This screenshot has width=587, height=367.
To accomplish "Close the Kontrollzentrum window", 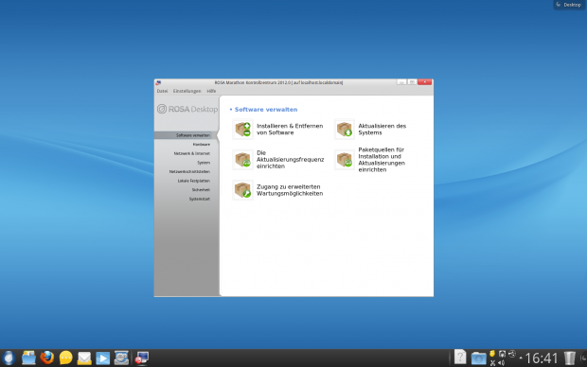I will [425, 82].
